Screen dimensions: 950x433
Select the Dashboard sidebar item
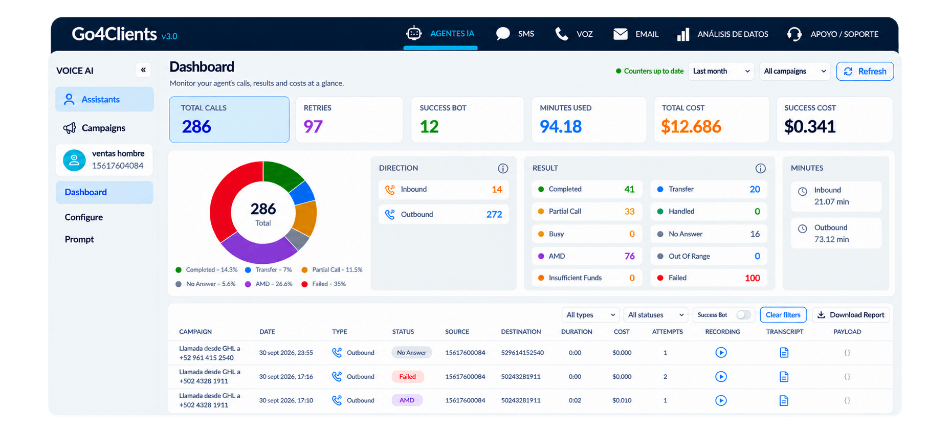104,192
